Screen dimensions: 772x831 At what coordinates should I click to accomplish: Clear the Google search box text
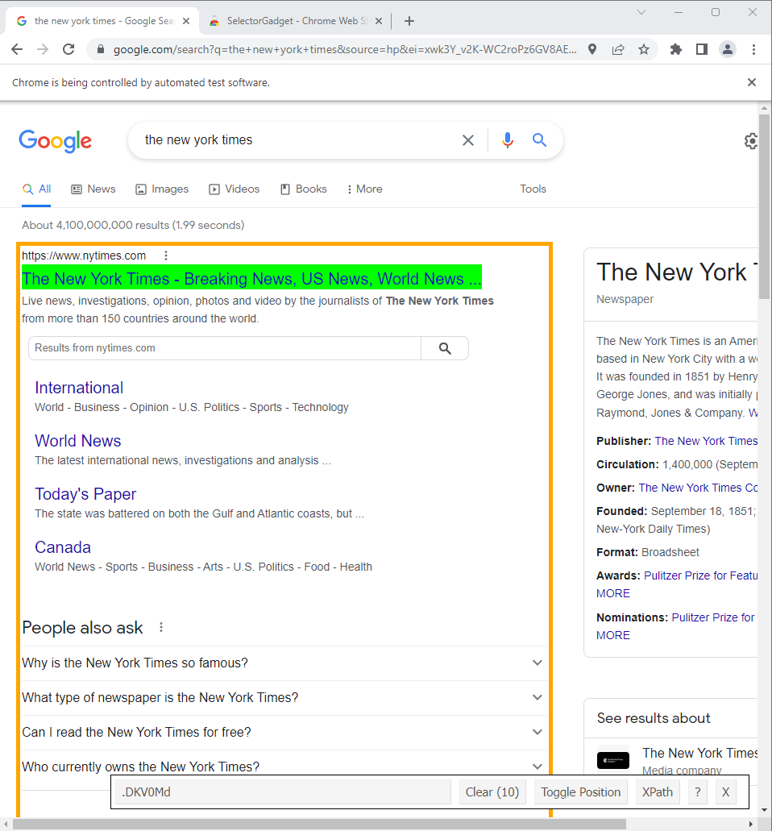click(468, 140)
